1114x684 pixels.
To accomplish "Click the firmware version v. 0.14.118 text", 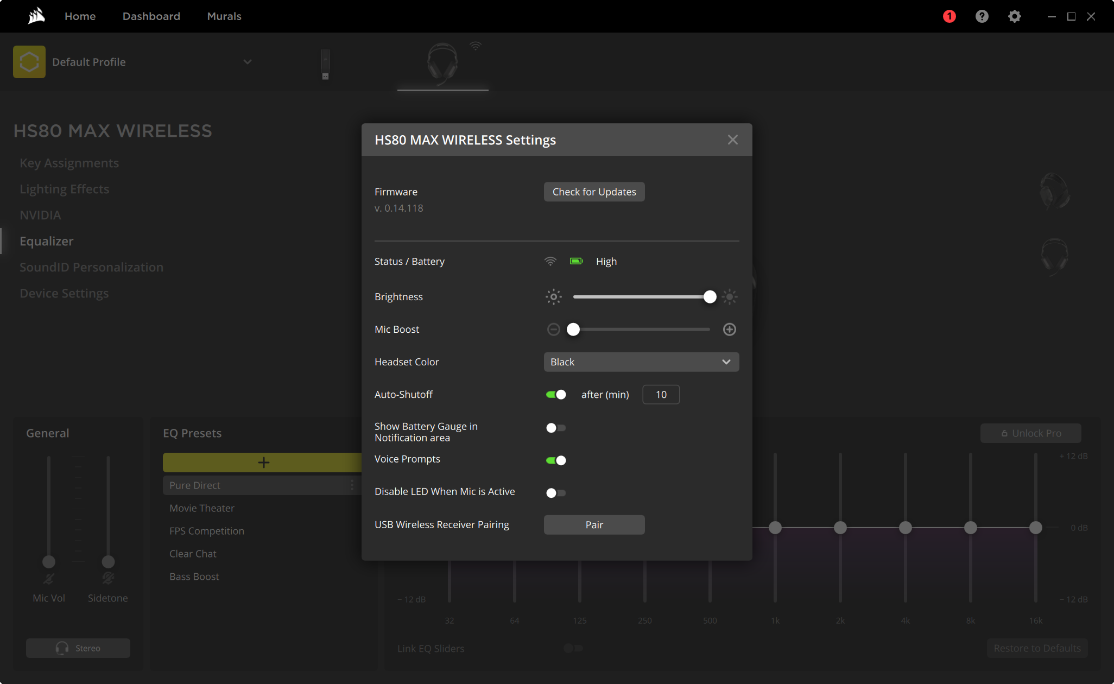I will 399,208.
